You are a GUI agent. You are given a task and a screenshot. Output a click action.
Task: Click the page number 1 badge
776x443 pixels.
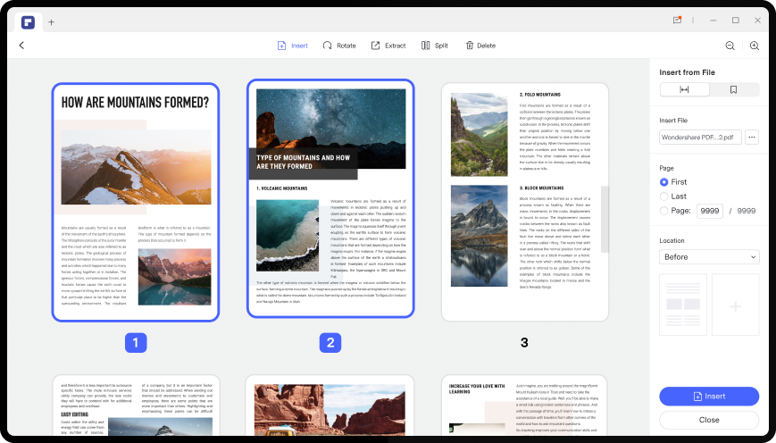click(x=136, y=342)
